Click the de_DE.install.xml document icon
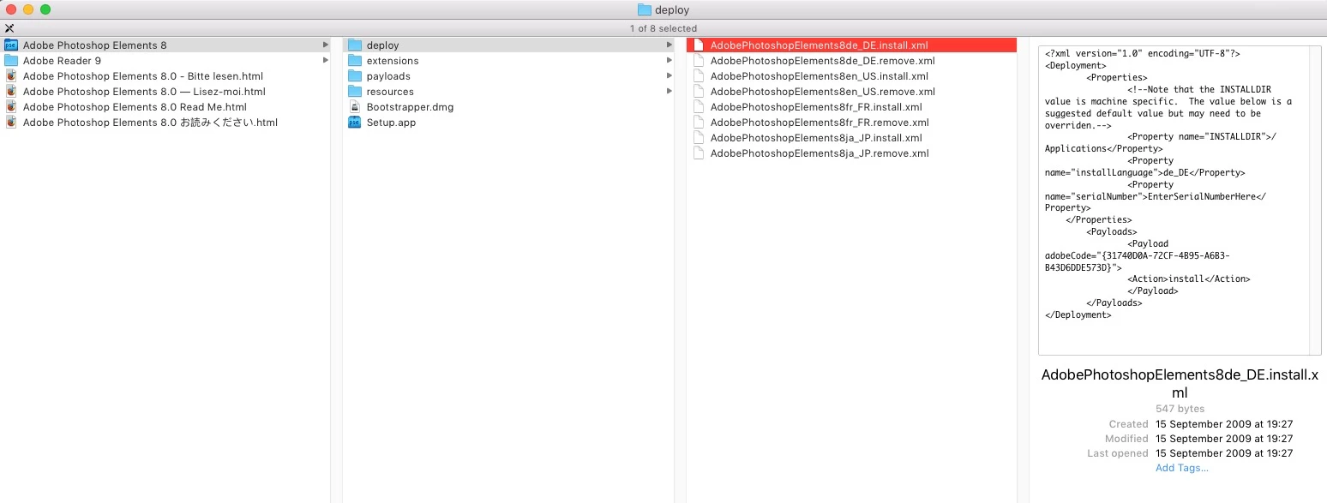This screenshot has width=1327, height=503. tap(699, 45)
